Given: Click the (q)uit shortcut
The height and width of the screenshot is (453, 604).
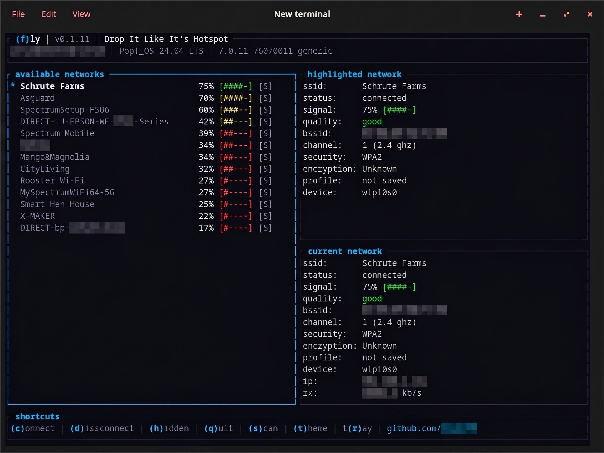Looking at the screenshot, I should 218,428.
